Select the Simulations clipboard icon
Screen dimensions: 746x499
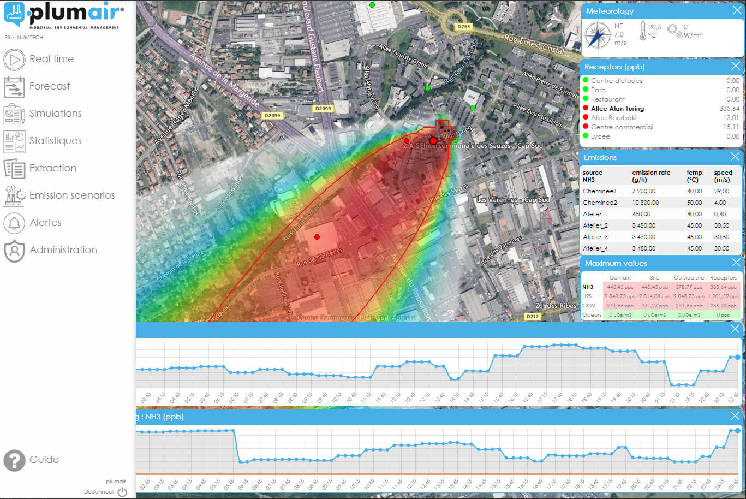(15, 114)
